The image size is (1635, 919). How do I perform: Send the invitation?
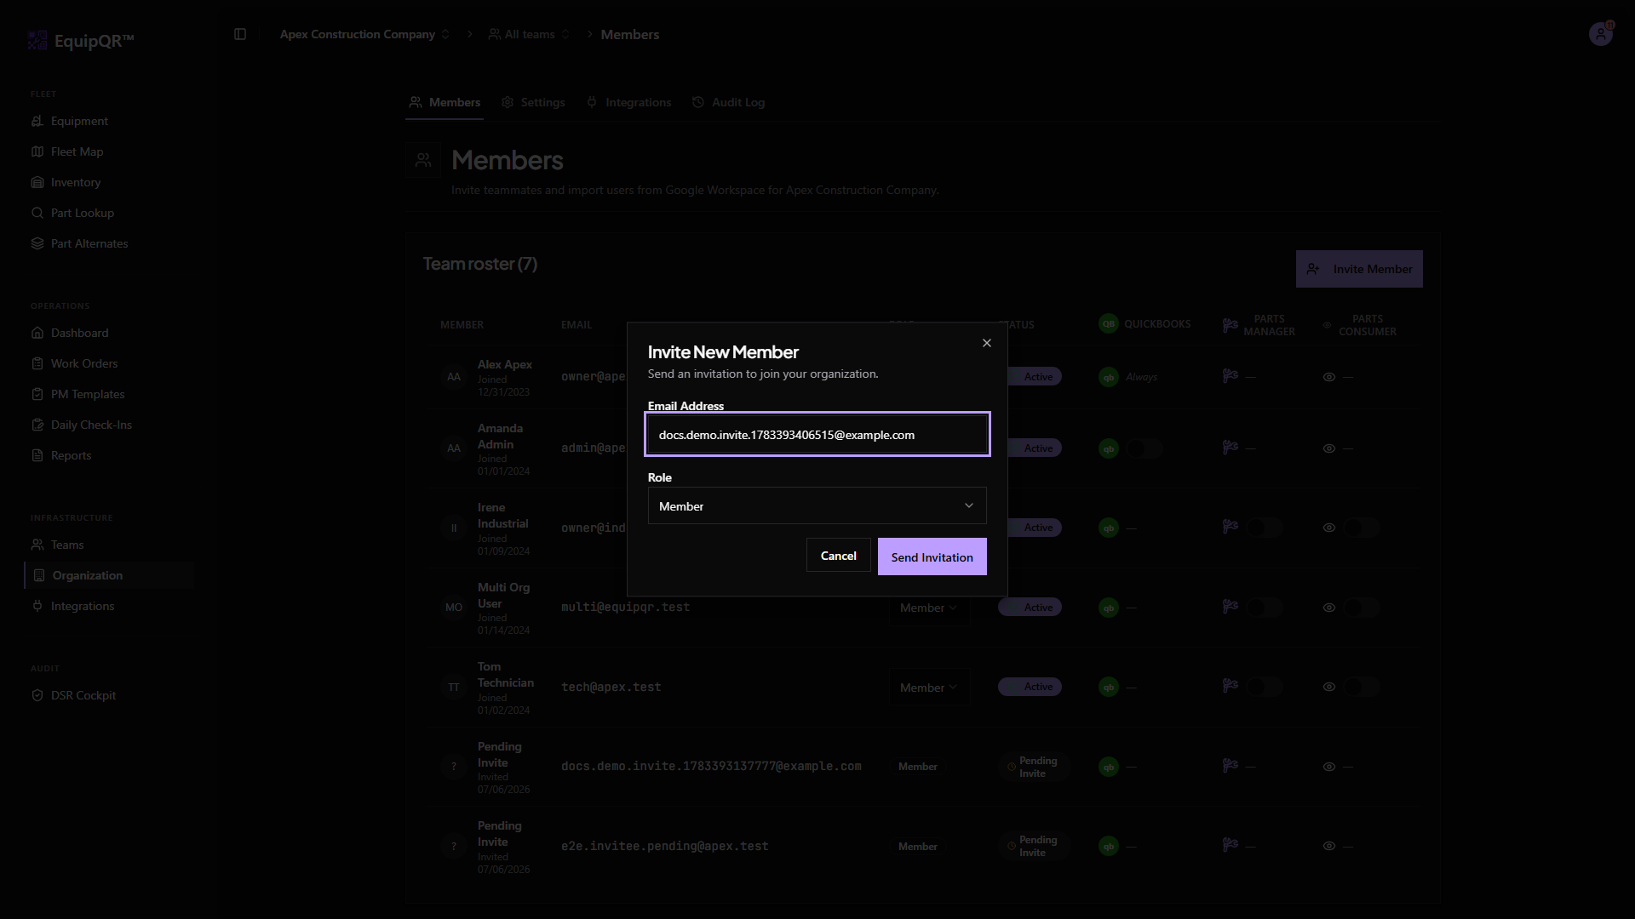point(932,557)
